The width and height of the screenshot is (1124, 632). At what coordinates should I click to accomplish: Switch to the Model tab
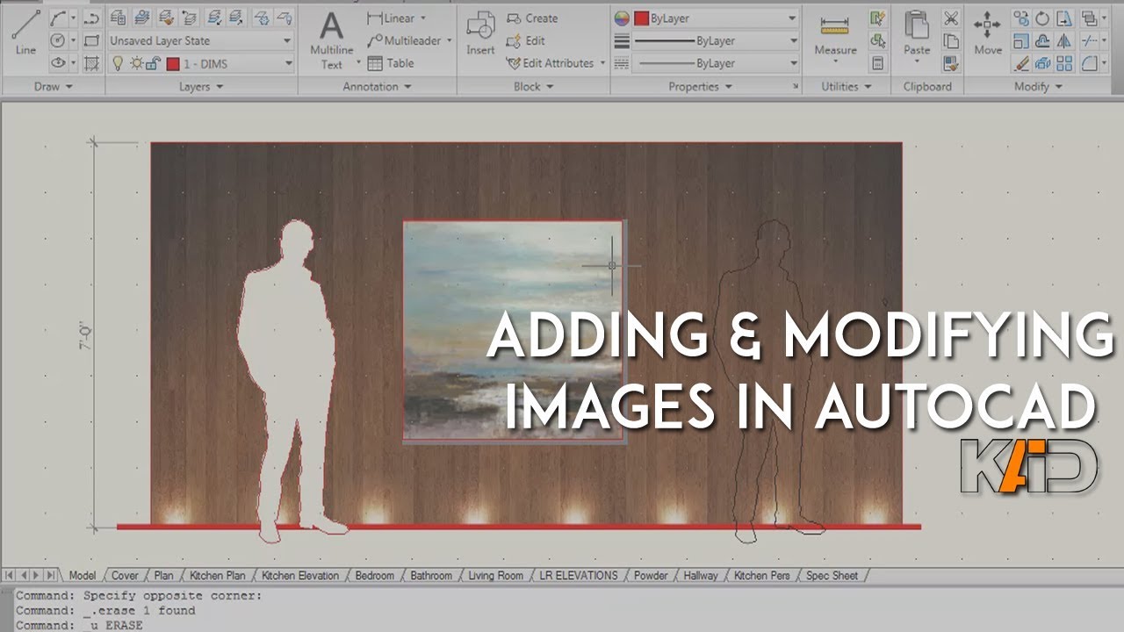[82, 576]
